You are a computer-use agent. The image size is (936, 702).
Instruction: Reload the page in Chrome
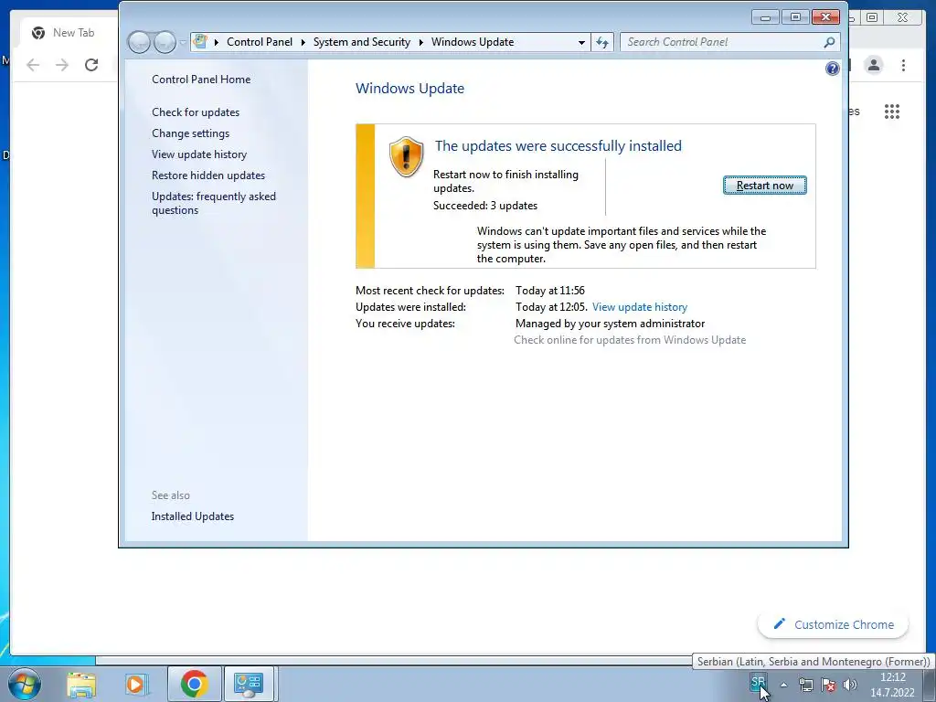pyautogui.click(x=91, y=65)
